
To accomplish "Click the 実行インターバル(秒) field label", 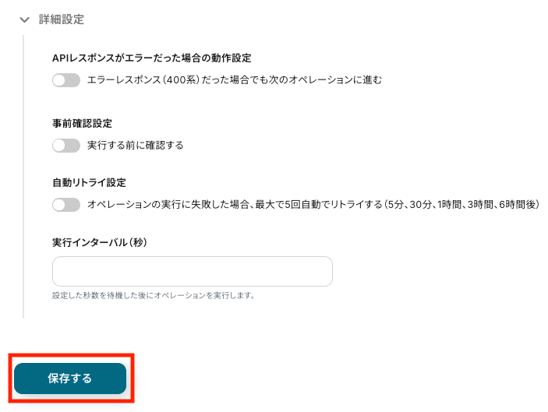I will pos(100,242).
